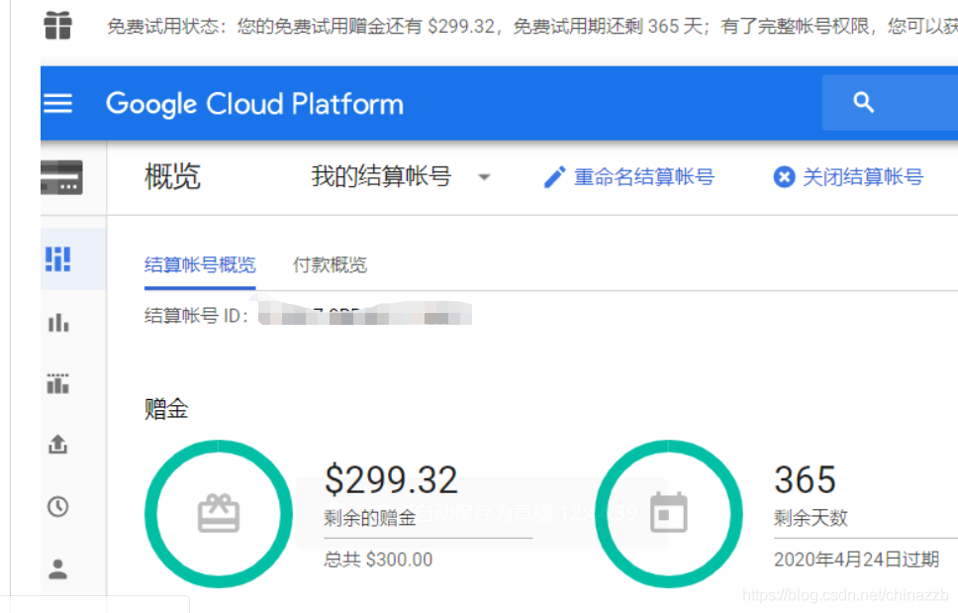Switch to the 结算帐号概览 tab
Screen dimensions: 958x613
[x=200, y=264]
